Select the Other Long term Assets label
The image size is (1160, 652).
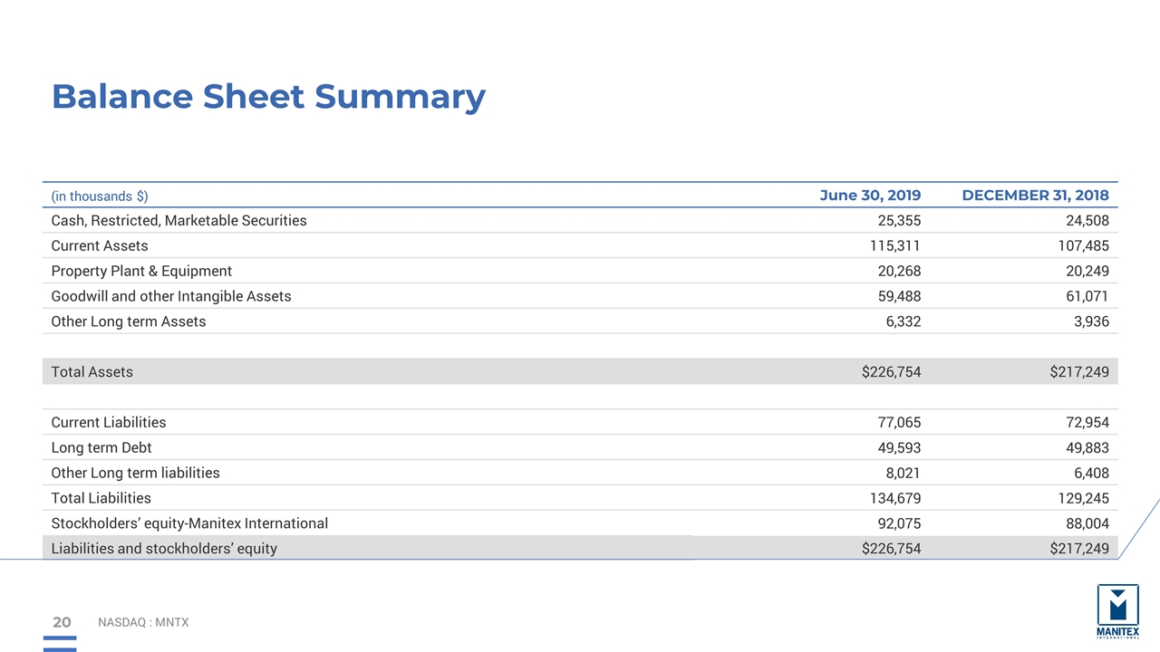click(129, 321)
